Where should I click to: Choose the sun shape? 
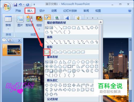tap(87, 71)
